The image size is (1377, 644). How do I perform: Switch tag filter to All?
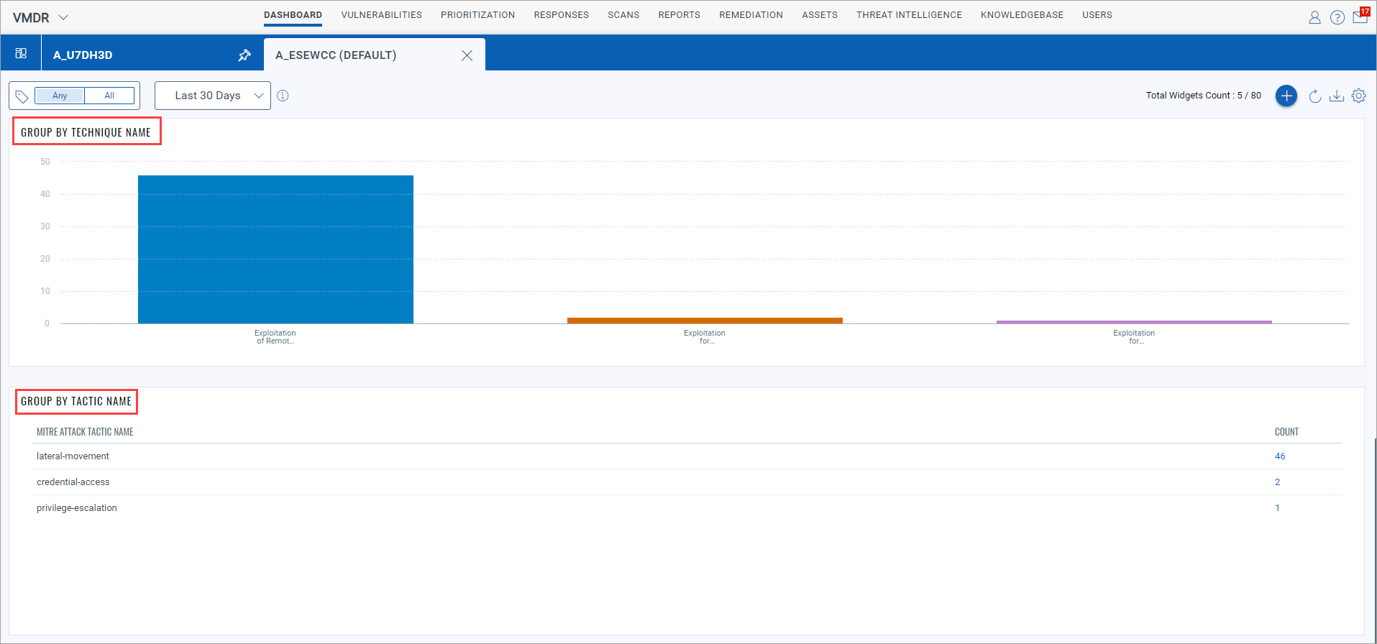tap(109, 96)
